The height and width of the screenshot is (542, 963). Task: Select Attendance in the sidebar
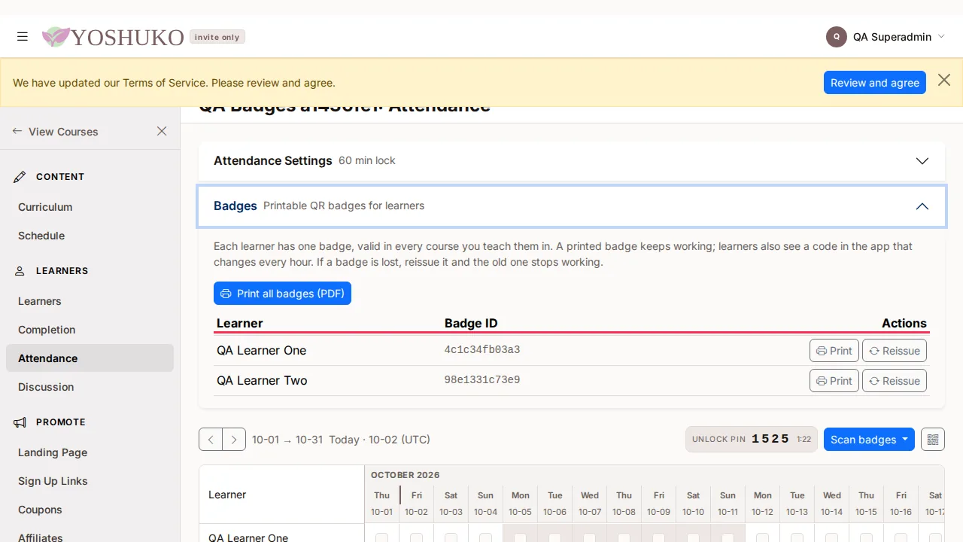pyautogui.click(x=90, y=358)
